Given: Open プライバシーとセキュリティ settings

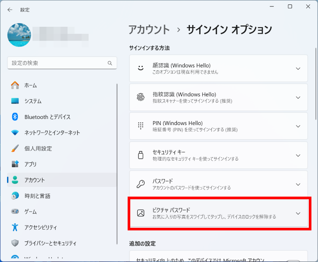Looking at the screenshot, I should (62, 243).
